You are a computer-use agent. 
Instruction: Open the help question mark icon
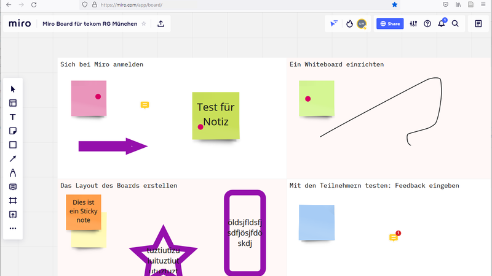pyautogui.click(x=427, y=23)
